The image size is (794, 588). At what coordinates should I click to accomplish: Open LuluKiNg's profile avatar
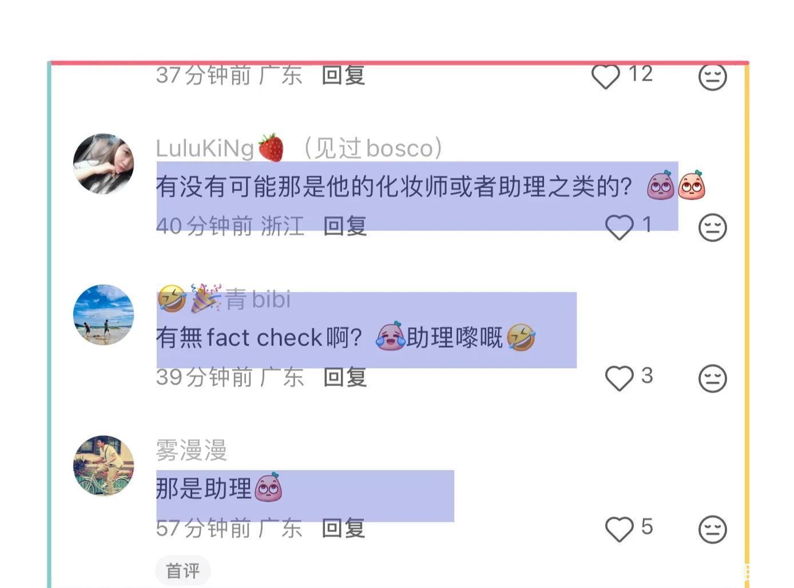pyautogui.click(x=104, y=164)
